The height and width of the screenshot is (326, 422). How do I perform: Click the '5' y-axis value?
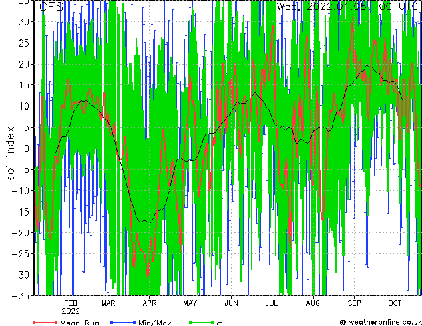27,127
